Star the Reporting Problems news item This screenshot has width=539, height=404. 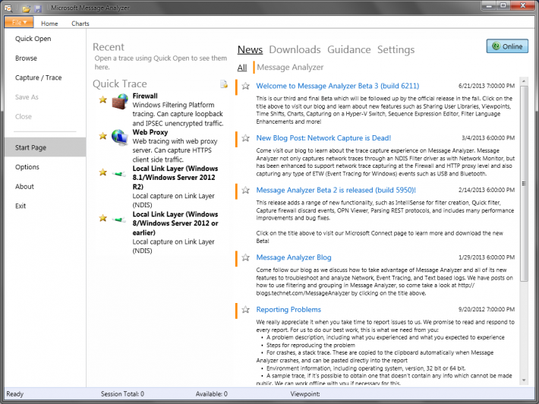(x=245, y=310)
